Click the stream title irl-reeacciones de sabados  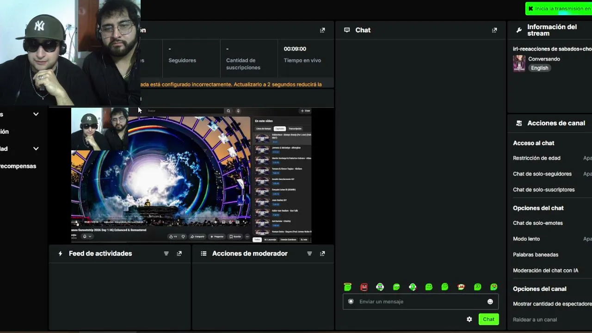[552, 49]
